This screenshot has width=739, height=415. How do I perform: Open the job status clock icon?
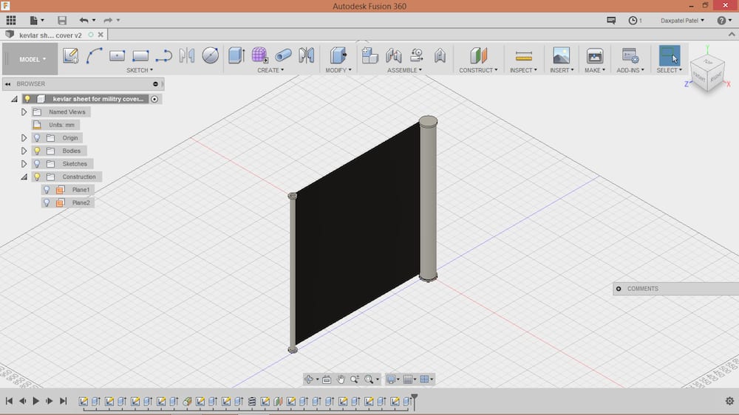pos(633,21)
